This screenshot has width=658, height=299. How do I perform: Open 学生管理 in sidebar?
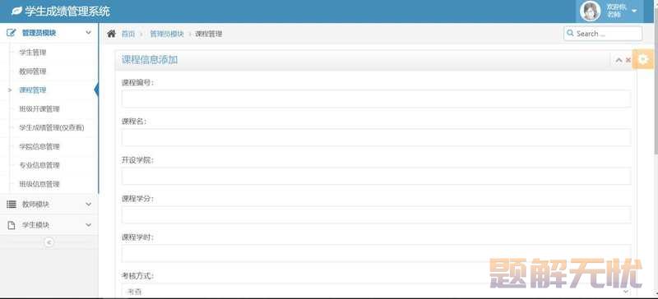tap(33, 53)
